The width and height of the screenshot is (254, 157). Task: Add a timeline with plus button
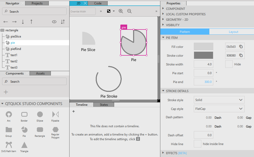[73, 111]
